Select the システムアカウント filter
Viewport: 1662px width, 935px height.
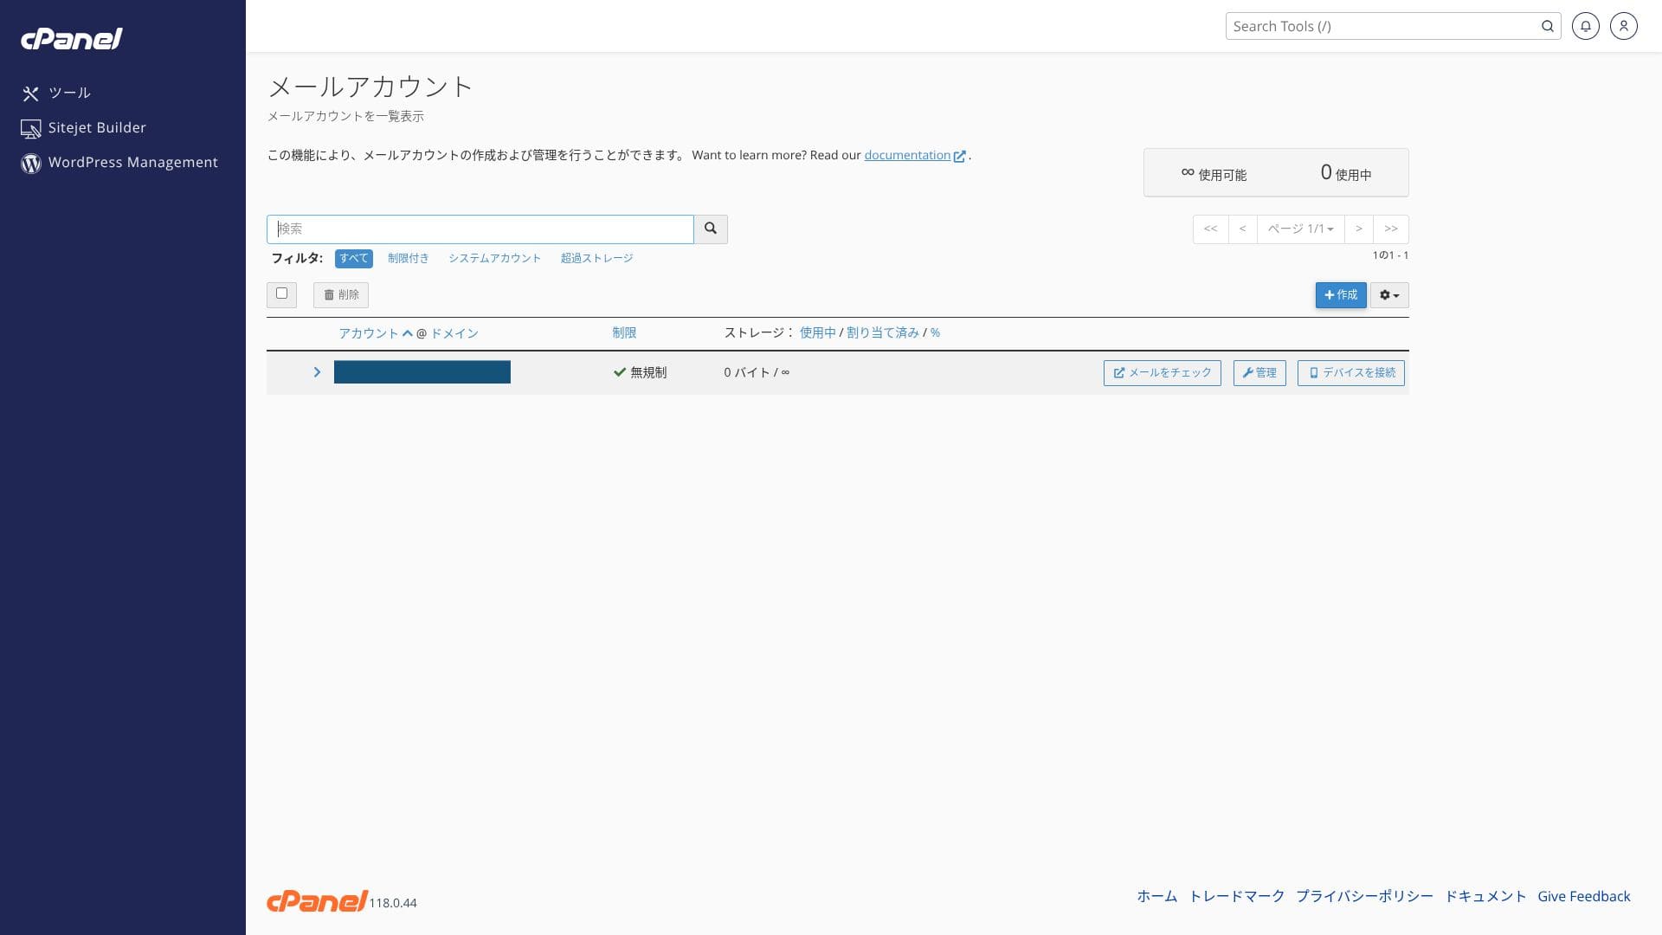[494, 258]
